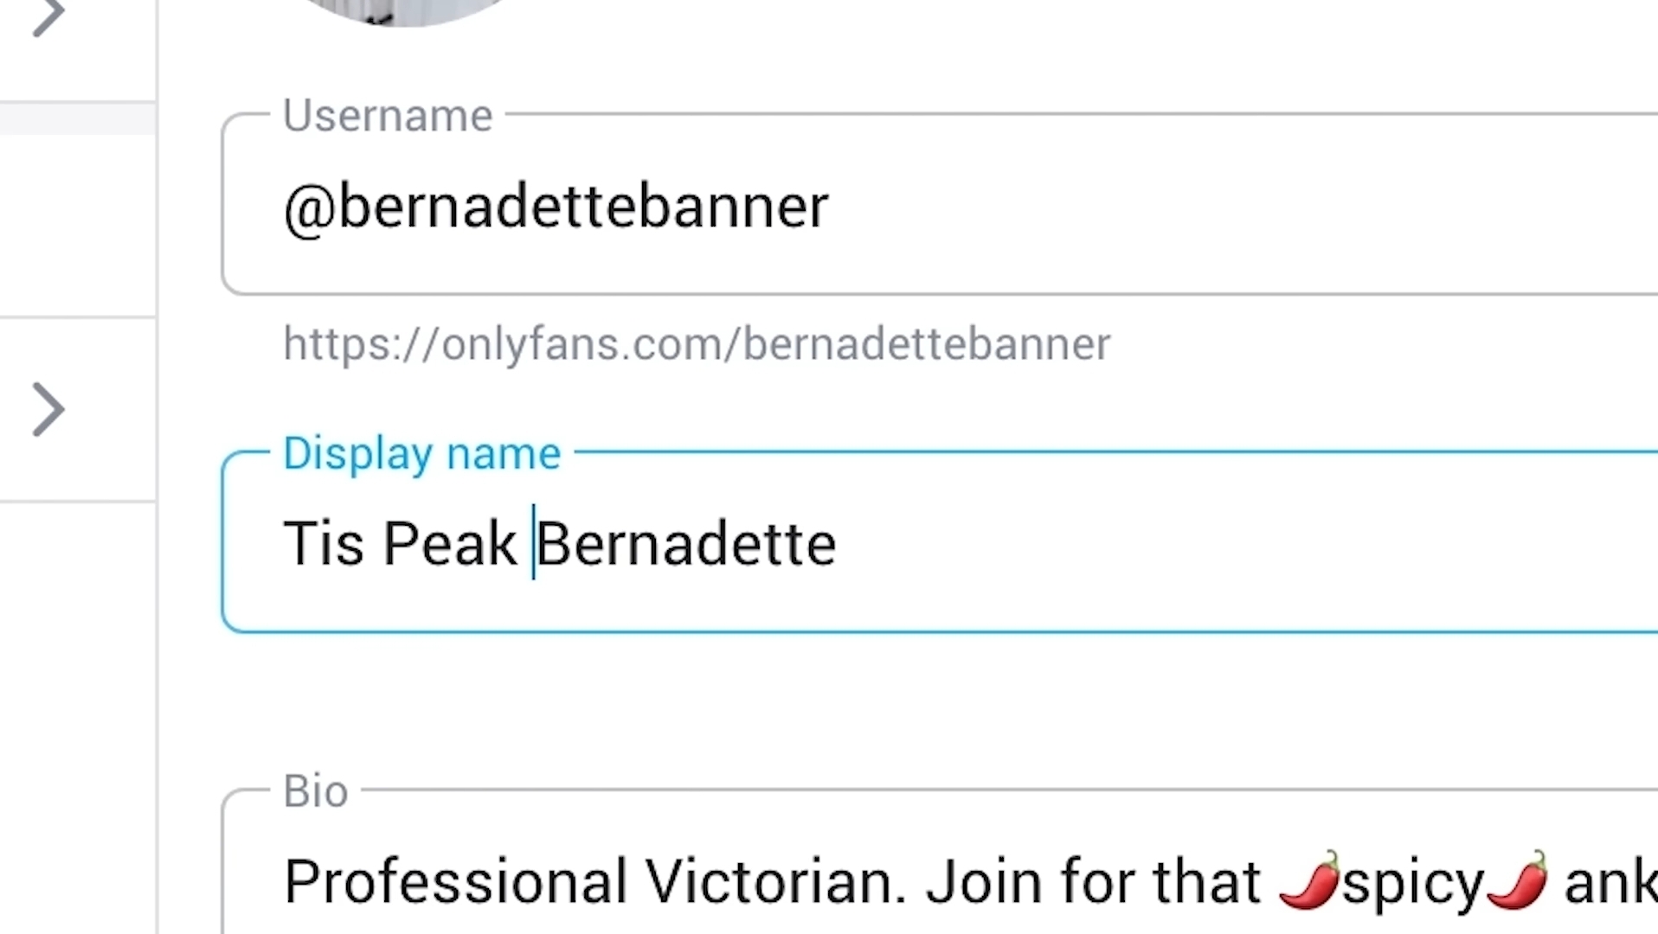Focus the Username input field
This screenshot has height=934, width=1658.
pyautogui.click(x=940, y=204)
